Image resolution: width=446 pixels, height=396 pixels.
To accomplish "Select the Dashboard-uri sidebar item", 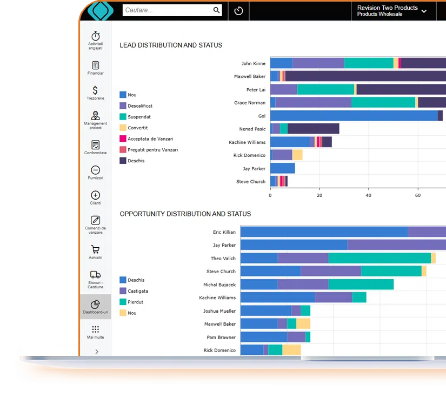I will tap(95, 307).
